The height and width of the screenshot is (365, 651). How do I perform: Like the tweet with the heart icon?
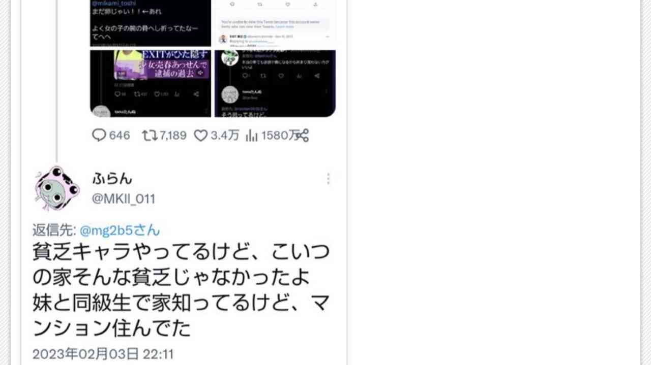coord(201,136)
